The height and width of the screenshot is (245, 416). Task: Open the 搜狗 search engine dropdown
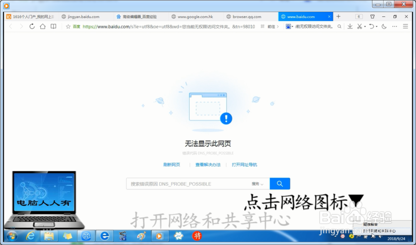258,184
